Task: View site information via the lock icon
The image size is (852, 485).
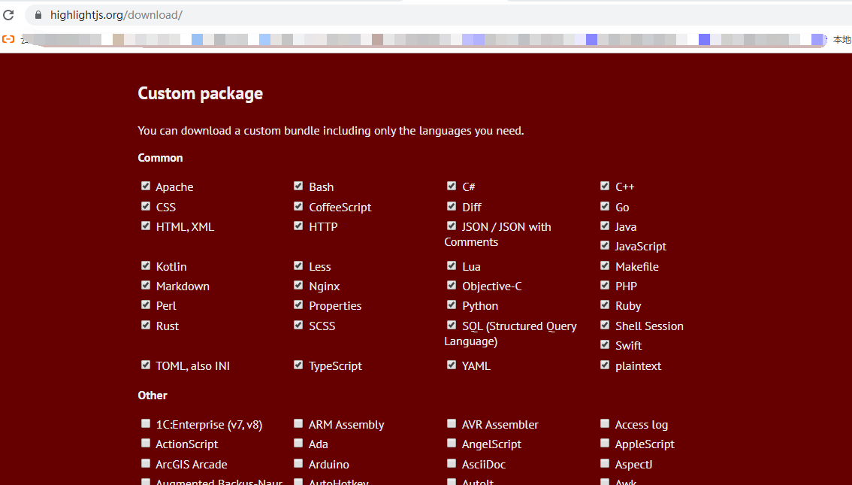Action: tap(38, 15)
